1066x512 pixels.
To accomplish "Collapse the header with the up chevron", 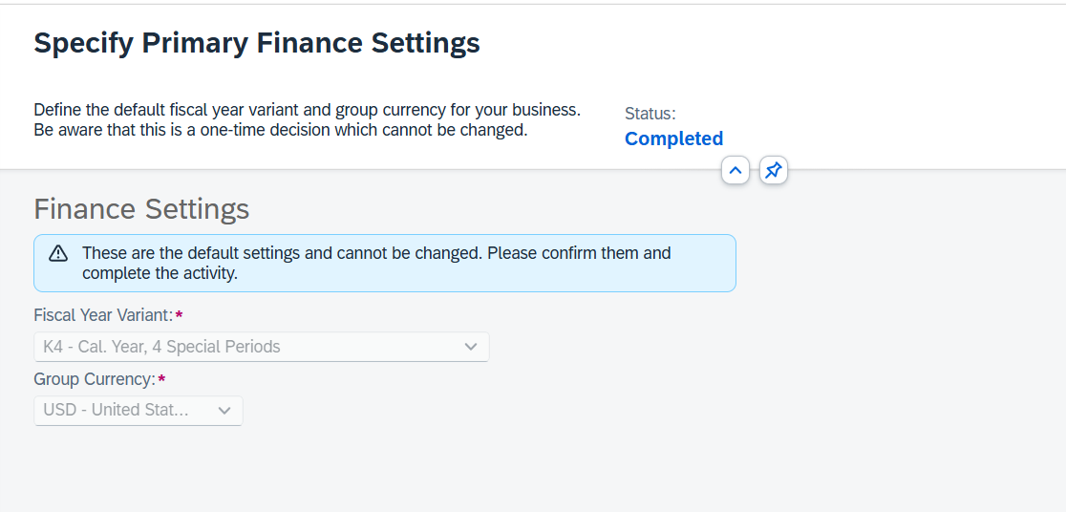I will (x=735, y=171).
